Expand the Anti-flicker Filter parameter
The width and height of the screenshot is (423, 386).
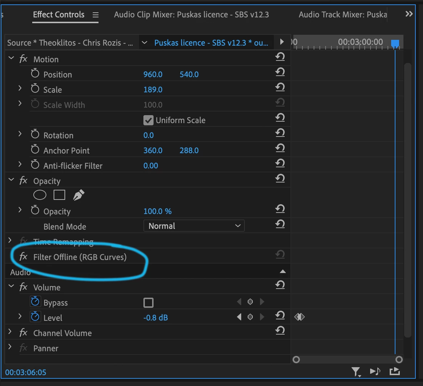20,164
